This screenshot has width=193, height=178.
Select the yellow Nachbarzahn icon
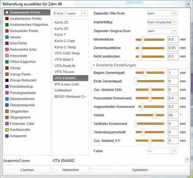(x=7, y=130)
